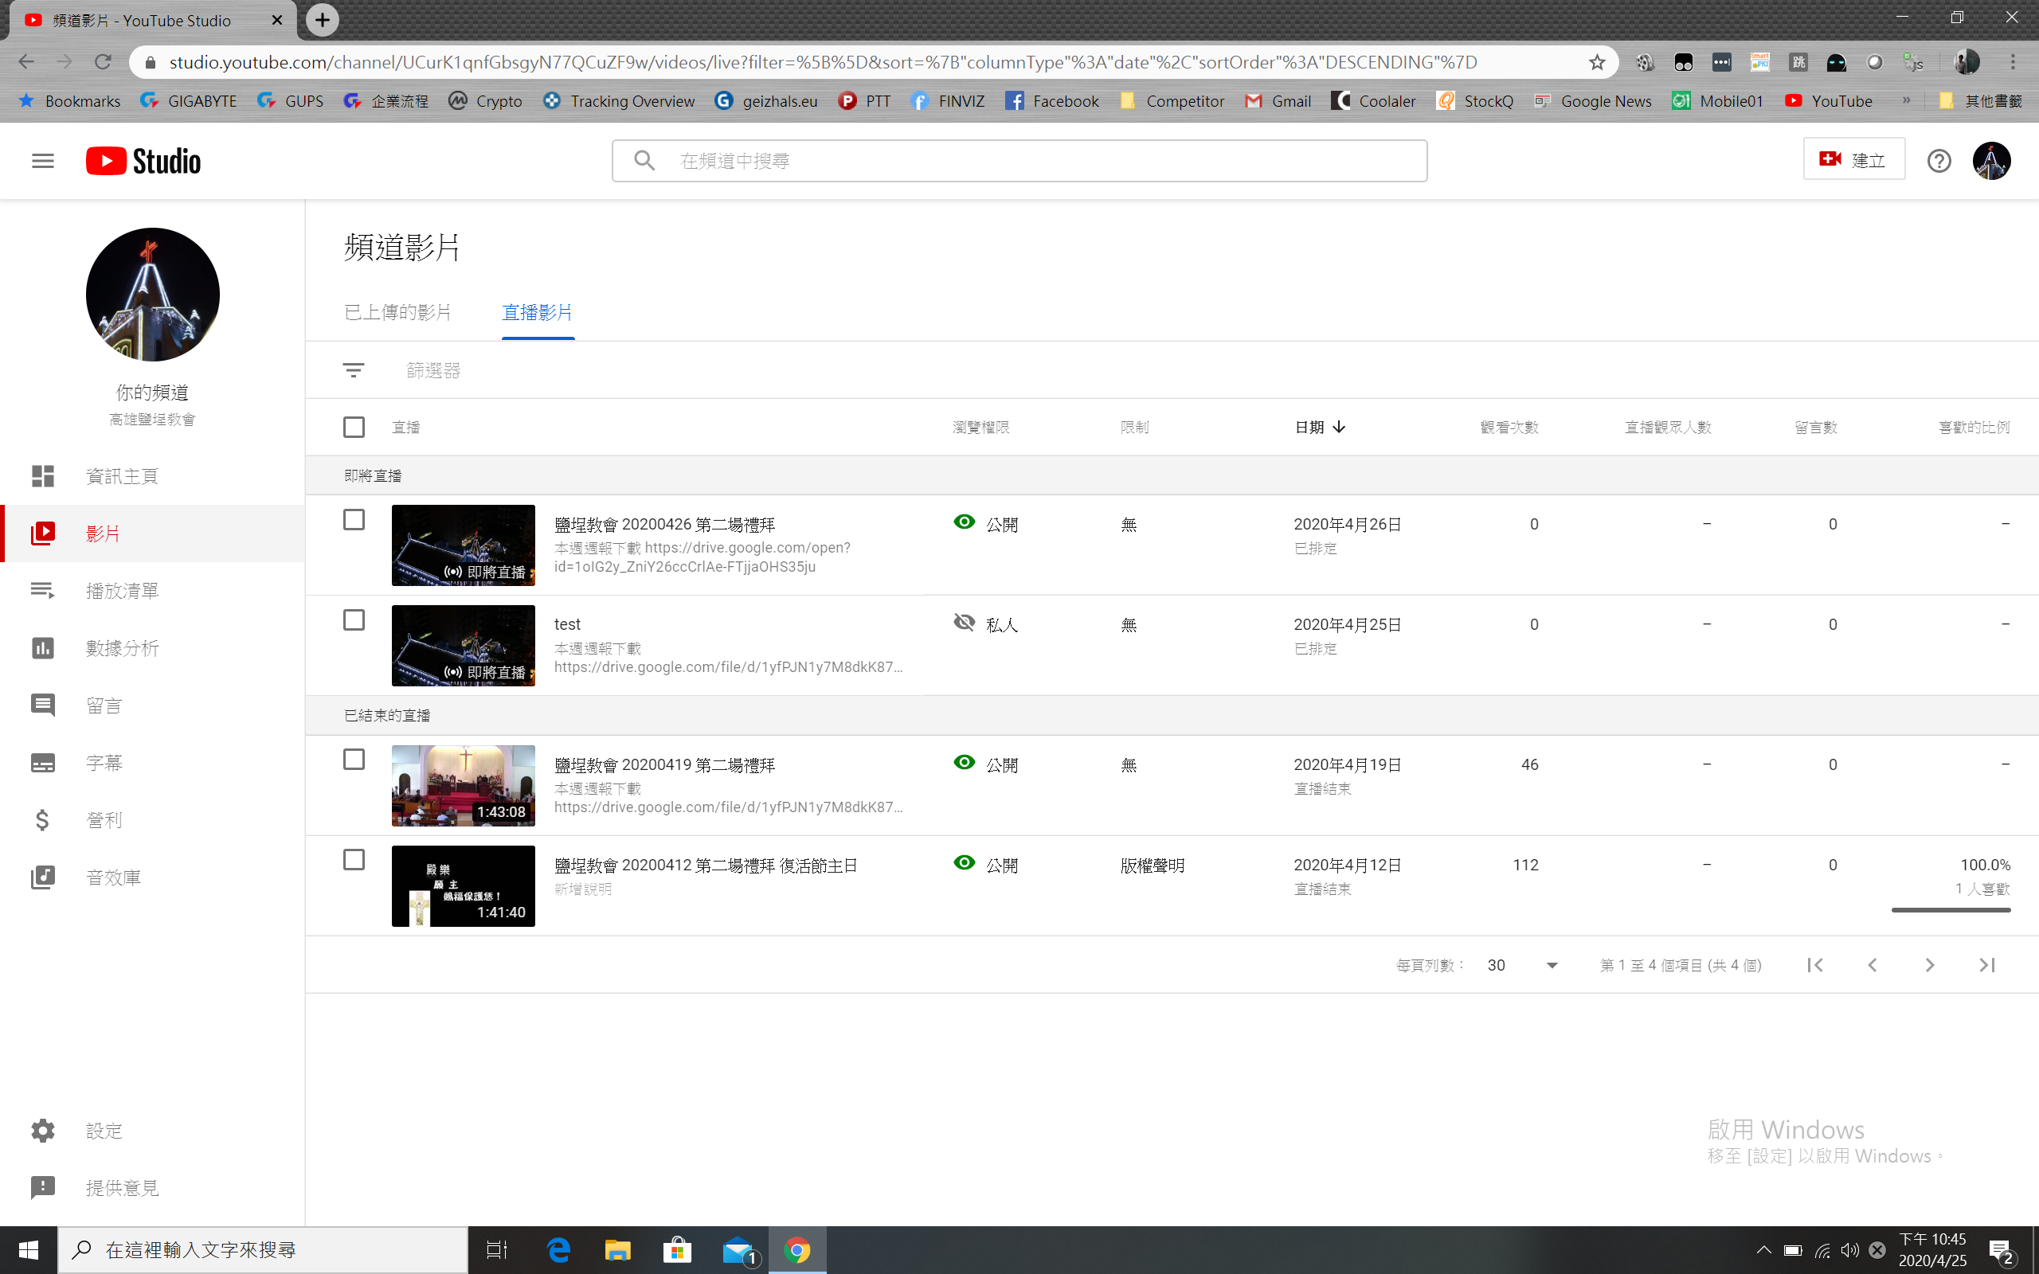Image resolution: width=2039 pixels, height=1274 pixels.
Task: Open the filter icon beside 篩選器
Action: (x=354, y=370)
